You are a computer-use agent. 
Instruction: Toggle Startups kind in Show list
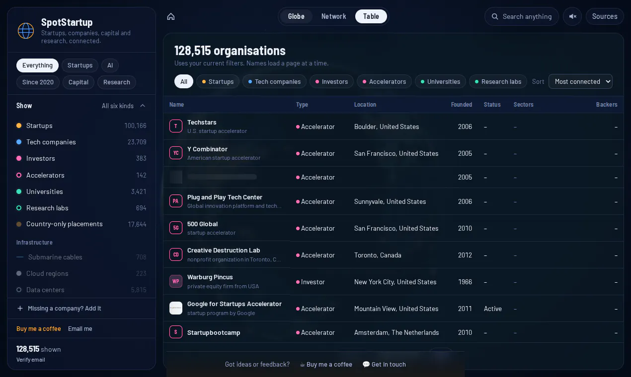coord(81,126)
